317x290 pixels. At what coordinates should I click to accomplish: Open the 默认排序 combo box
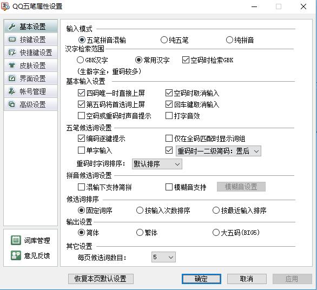pyautogui.click(x=157, y=164)
